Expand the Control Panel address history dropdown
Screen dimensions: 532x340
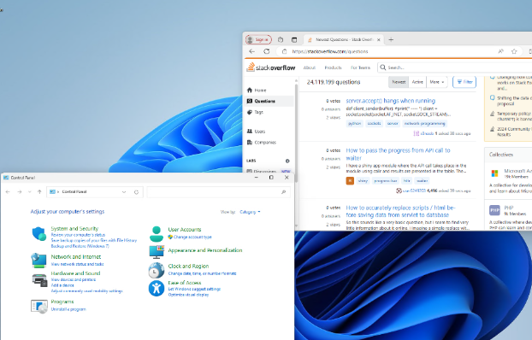pos(124,192)
